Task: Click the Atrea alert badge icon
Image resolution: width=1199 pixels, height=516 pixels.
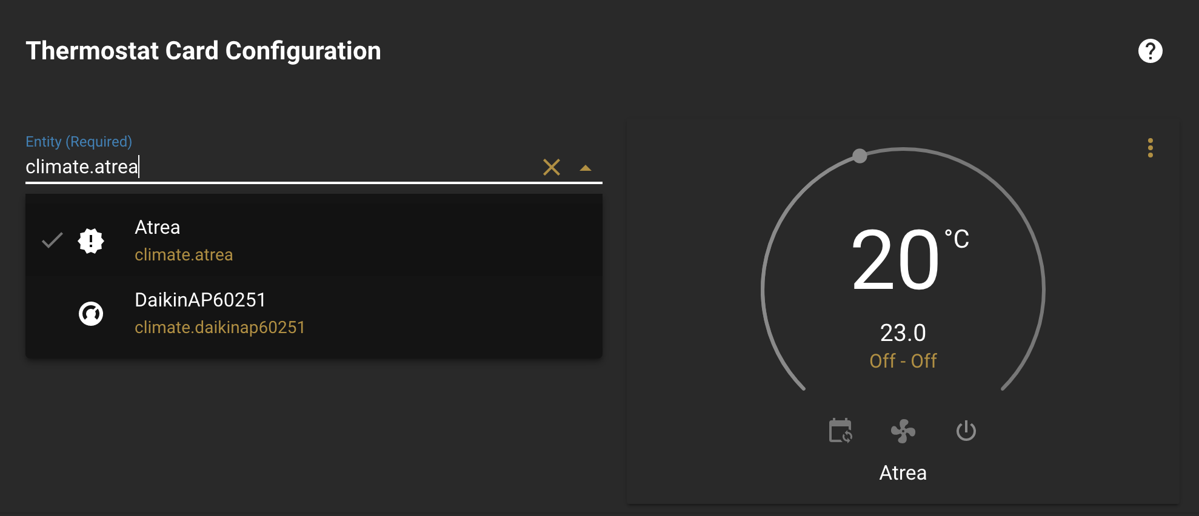Action: [x=91, y=241]
